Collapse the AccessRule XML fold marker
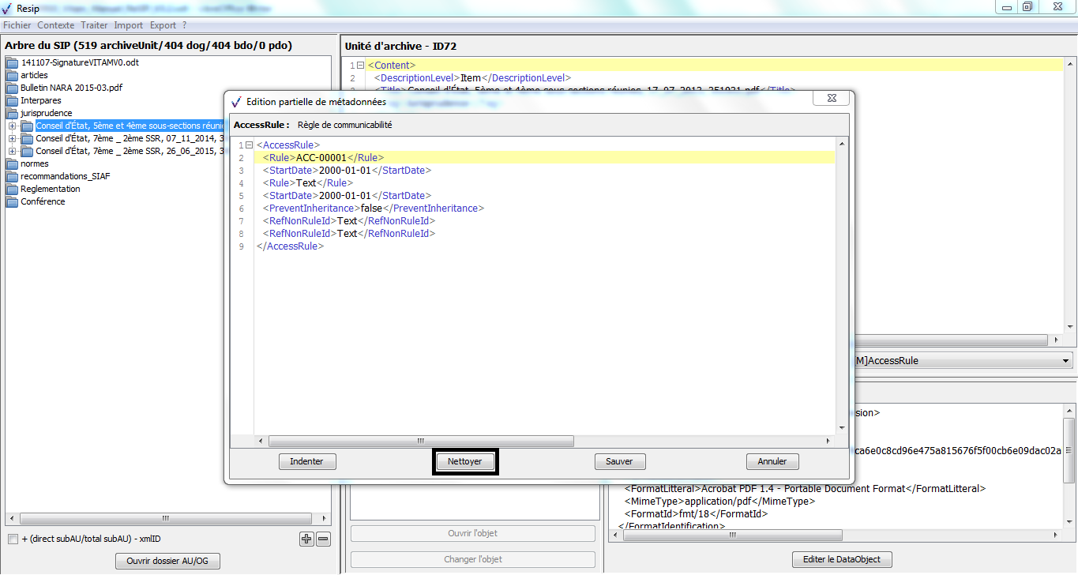 [249, 145]
